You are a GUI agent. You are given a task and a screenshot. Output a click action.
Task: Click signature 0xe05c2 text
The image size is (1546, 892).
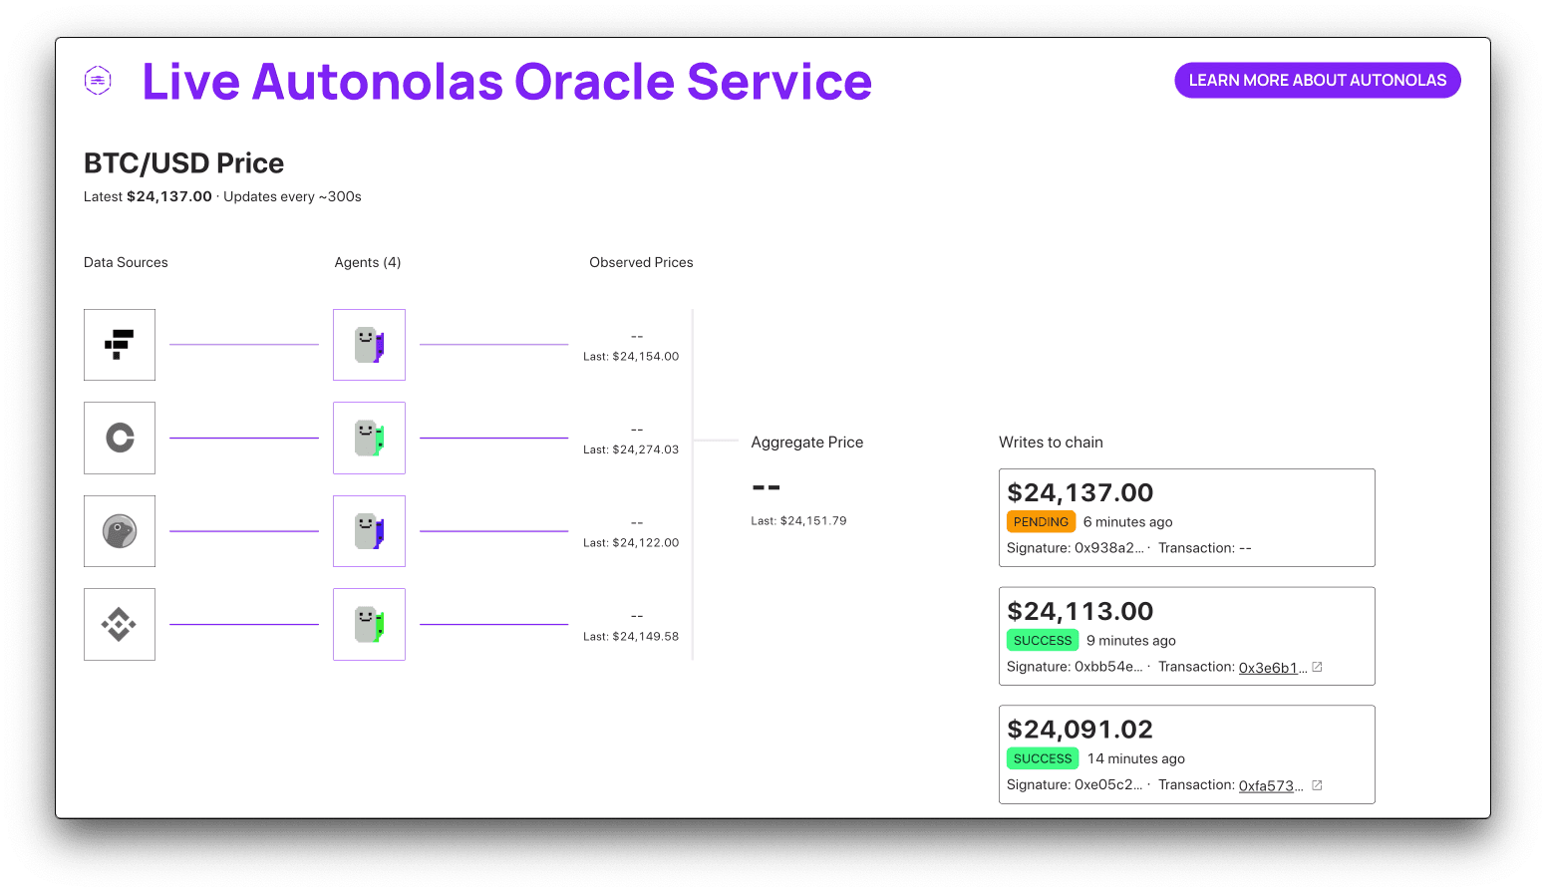coord(1075,785)
